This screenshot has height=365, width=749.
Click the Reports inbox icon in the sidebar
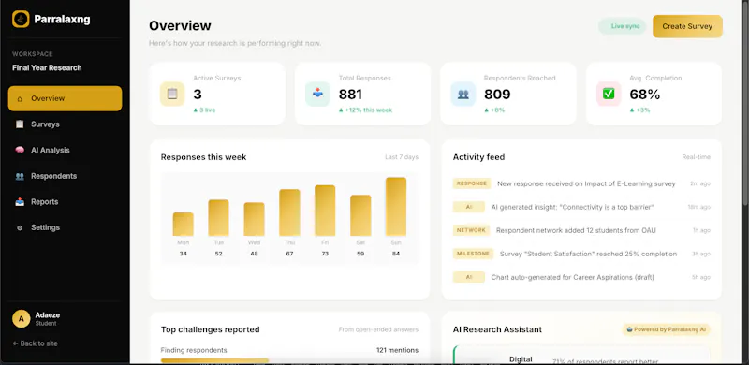click(20, 202)
